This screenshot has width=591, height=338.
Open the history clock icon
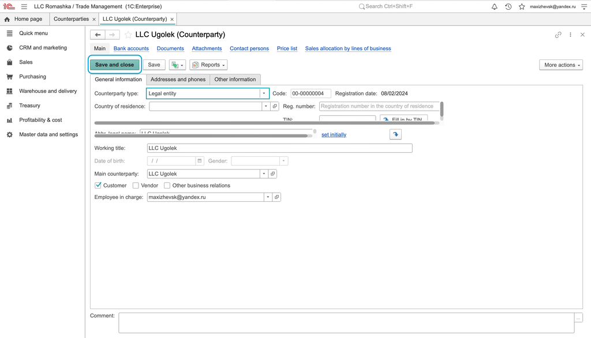pyautogui.click(x=508, y=6)
